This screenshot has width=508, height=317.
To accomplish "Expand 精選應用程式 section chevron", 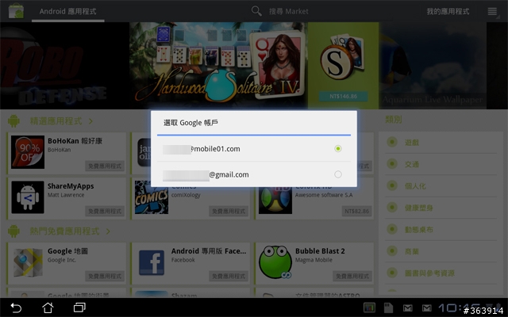I will (x=90, y=121).
